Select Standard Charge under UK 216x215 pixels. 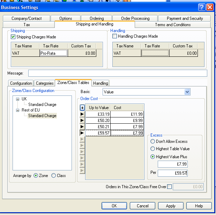[42, 105]
